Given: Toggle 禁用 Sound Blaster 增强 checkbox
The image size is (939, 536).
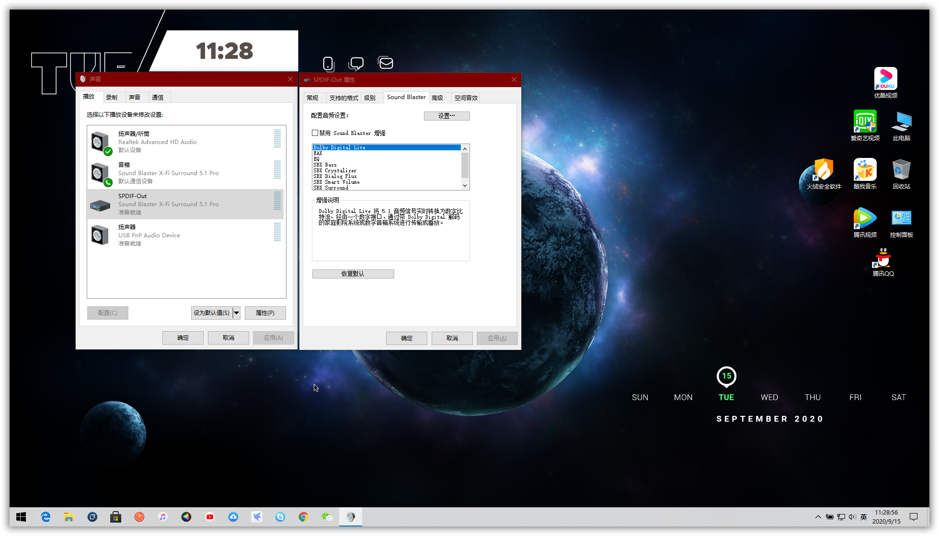Looking at the screenshot, I should 315,133.
